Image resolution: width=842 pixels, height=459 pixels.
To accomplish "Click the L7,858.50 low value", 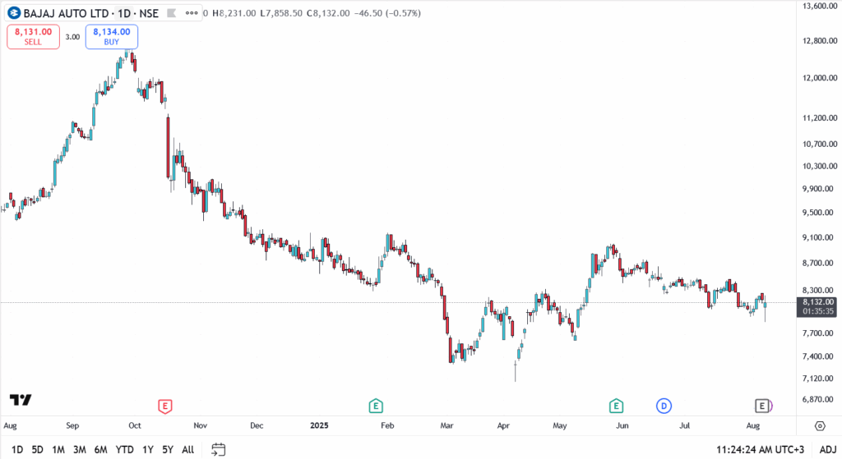I will coord(281,13).
